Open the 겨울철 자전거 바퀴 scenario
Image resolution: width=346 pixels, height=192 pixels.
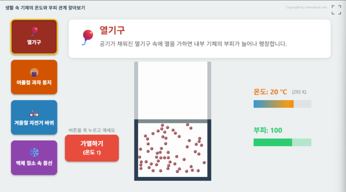[34, 117]
